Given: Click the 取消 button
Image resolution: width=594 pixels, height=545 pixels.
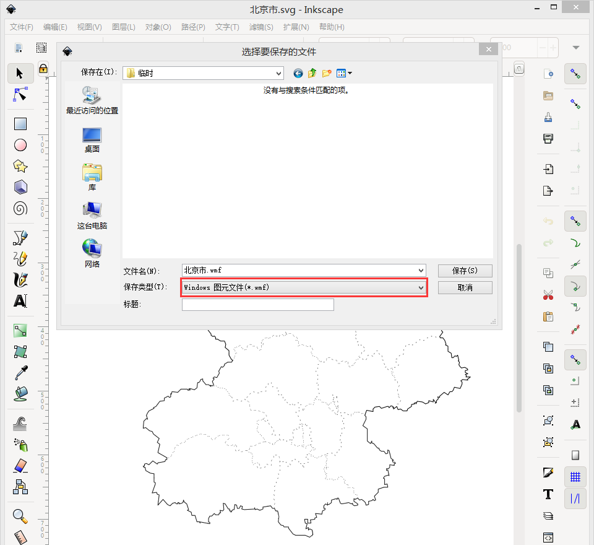Looking at the screenshot, I should coord(465,287).
